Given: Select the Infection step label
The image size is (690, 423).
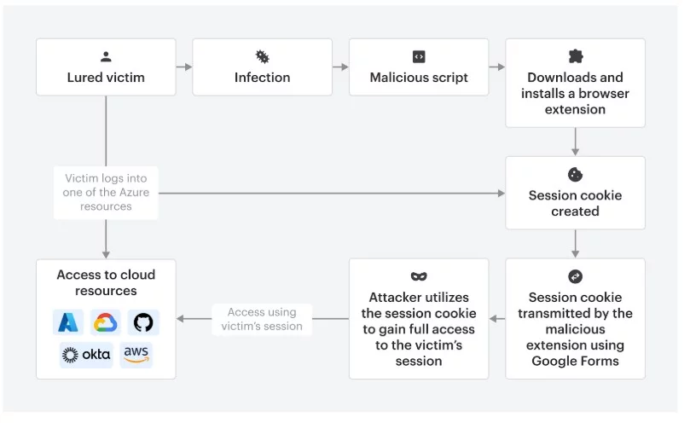Looking at the screenshot, I should click(263, 78).
